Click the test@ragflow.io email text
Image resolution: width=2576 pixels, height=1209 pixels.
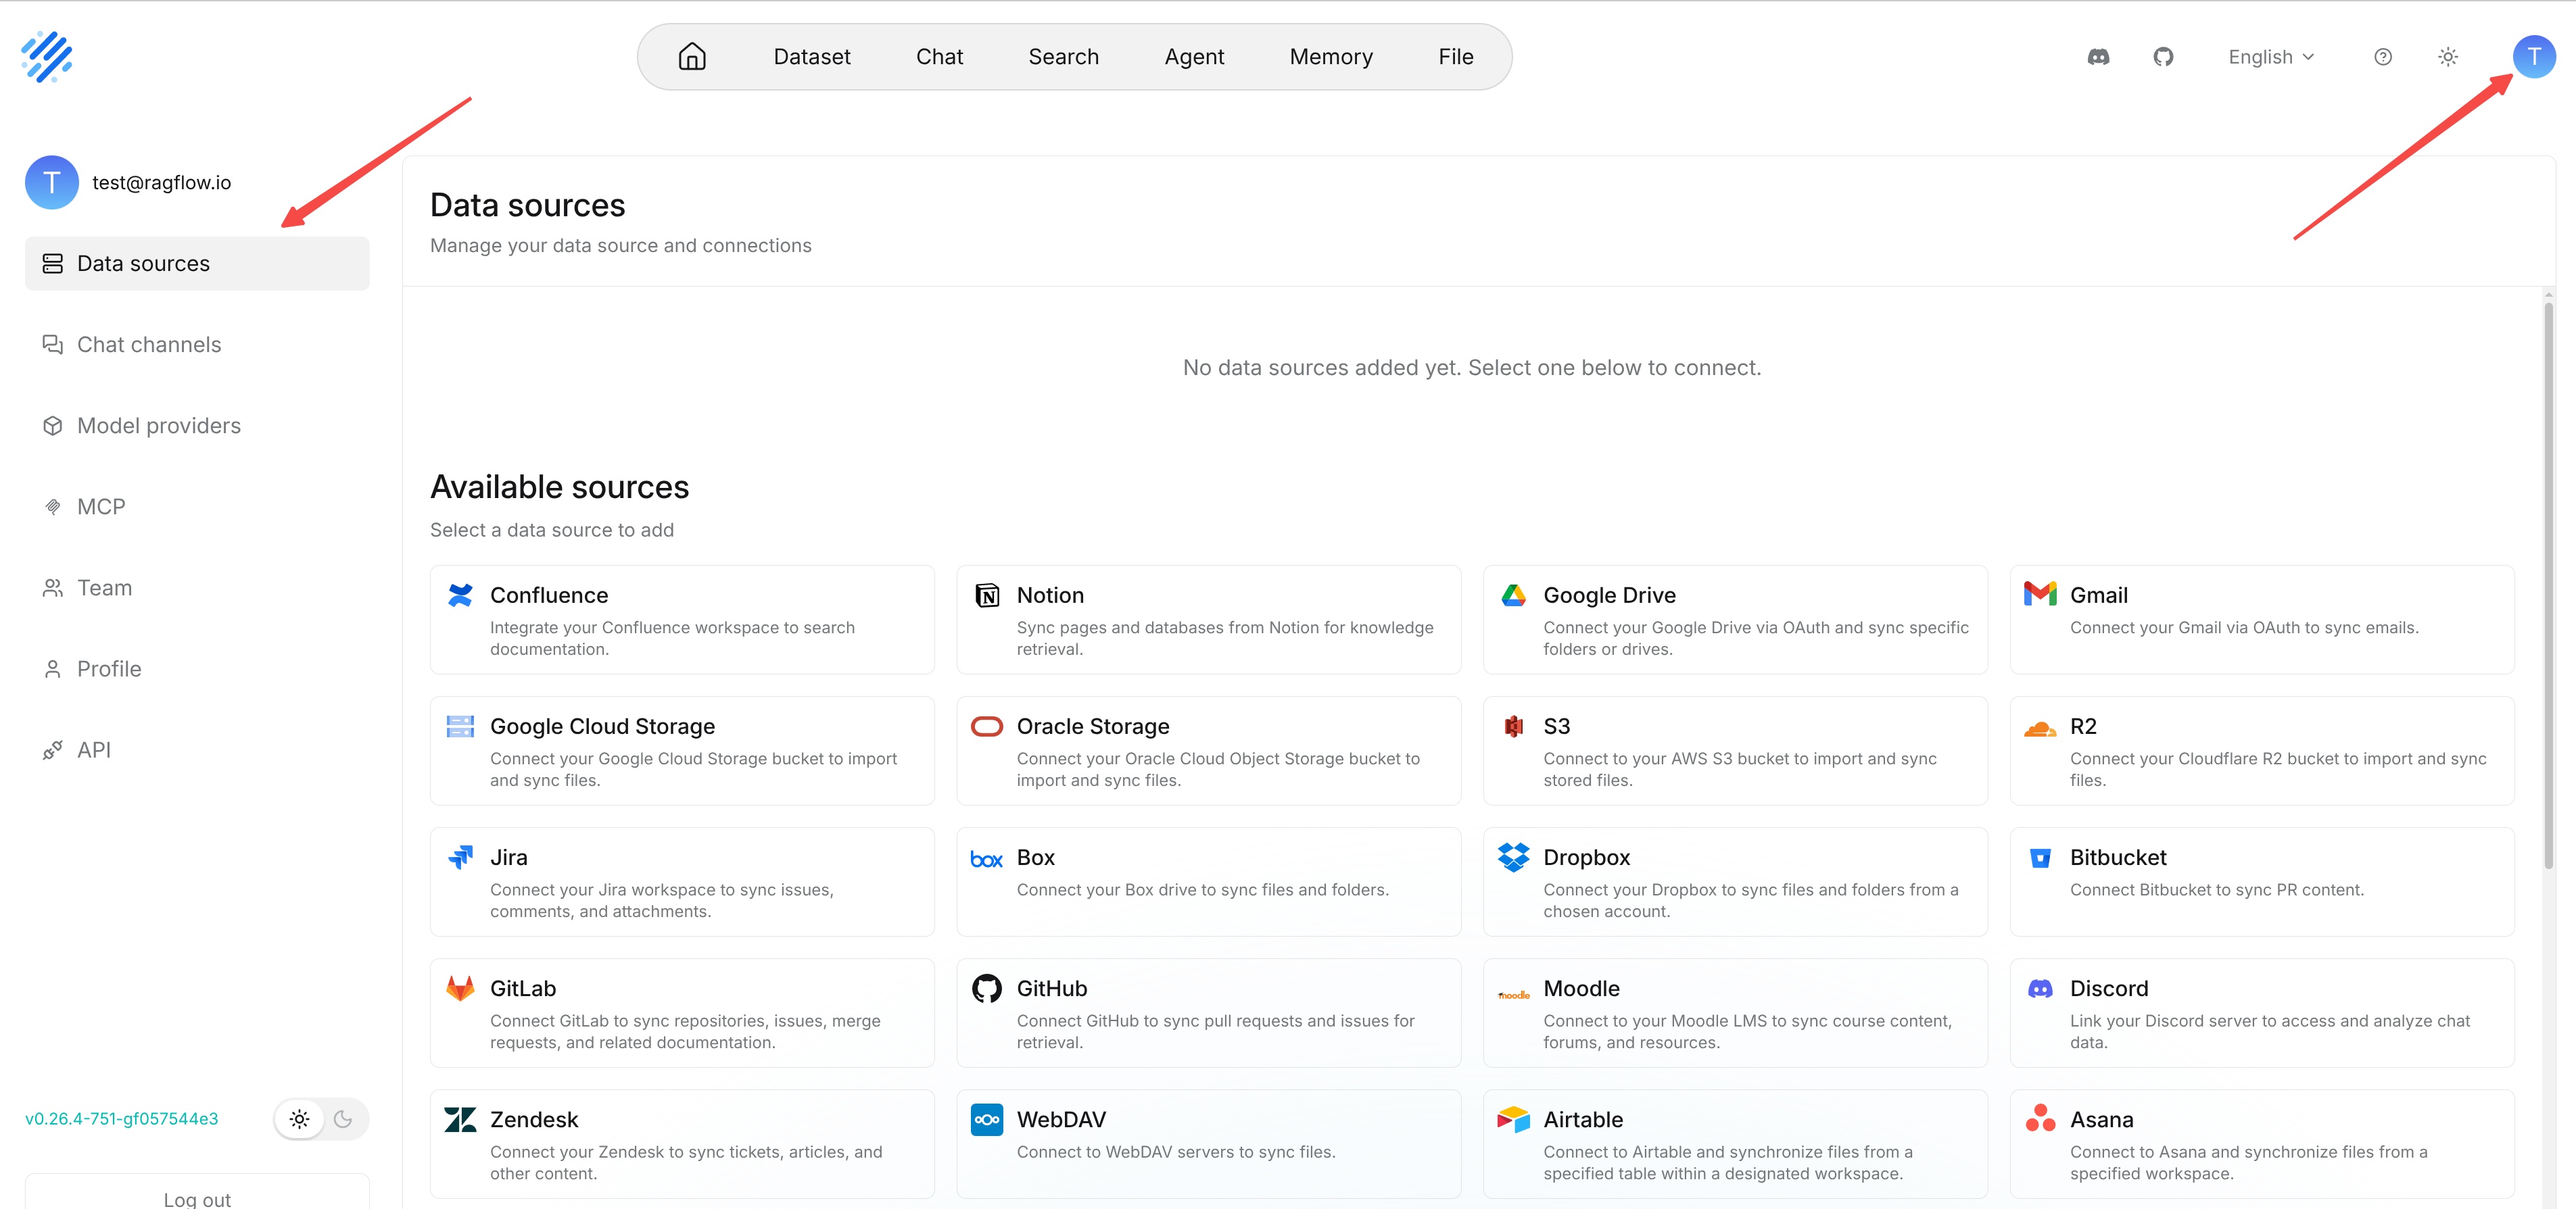click(161, 182)
